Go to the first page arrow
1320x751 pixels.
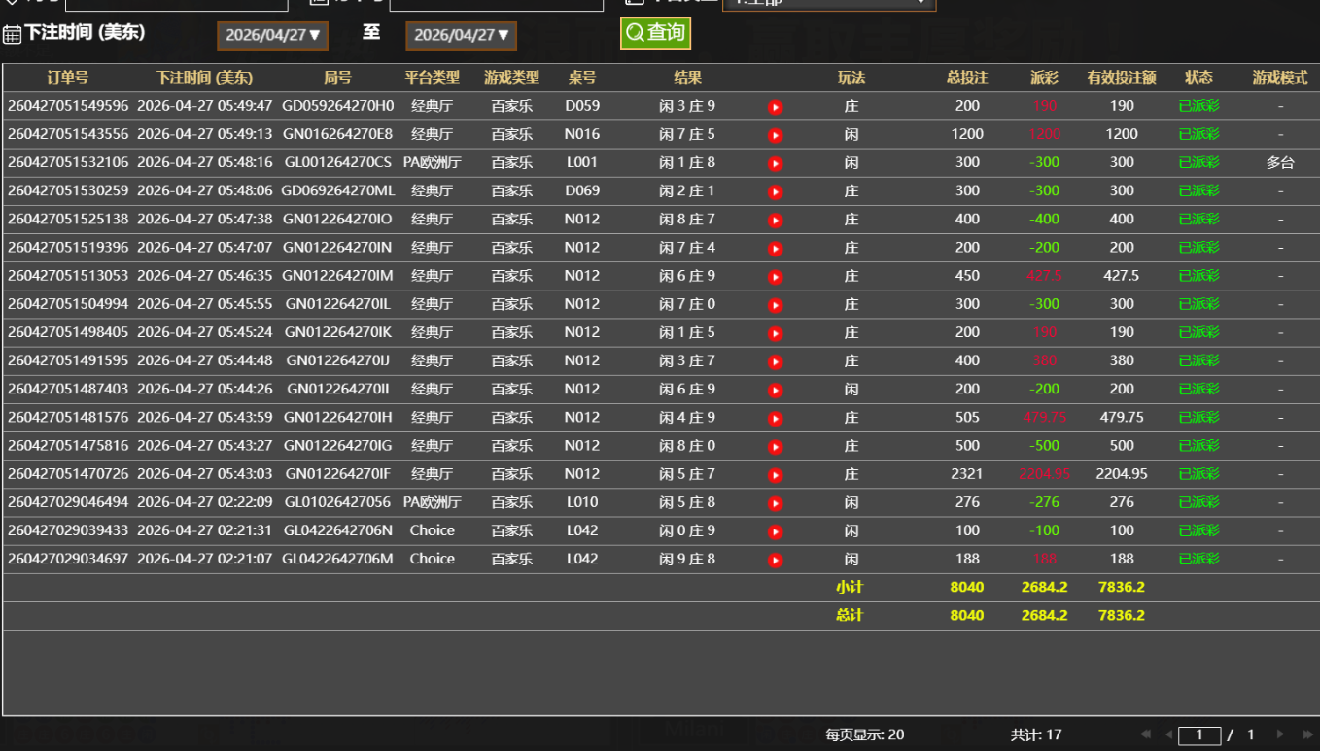1146,734
